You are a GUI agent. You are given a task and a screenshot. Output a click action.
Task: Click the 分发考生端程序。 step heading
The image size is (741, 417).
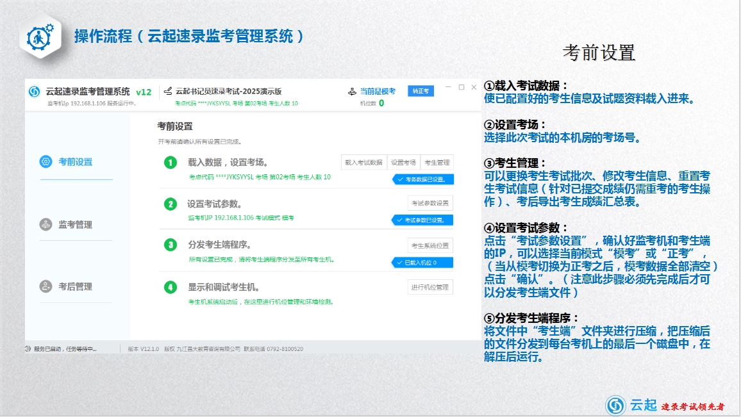point(219,245)
